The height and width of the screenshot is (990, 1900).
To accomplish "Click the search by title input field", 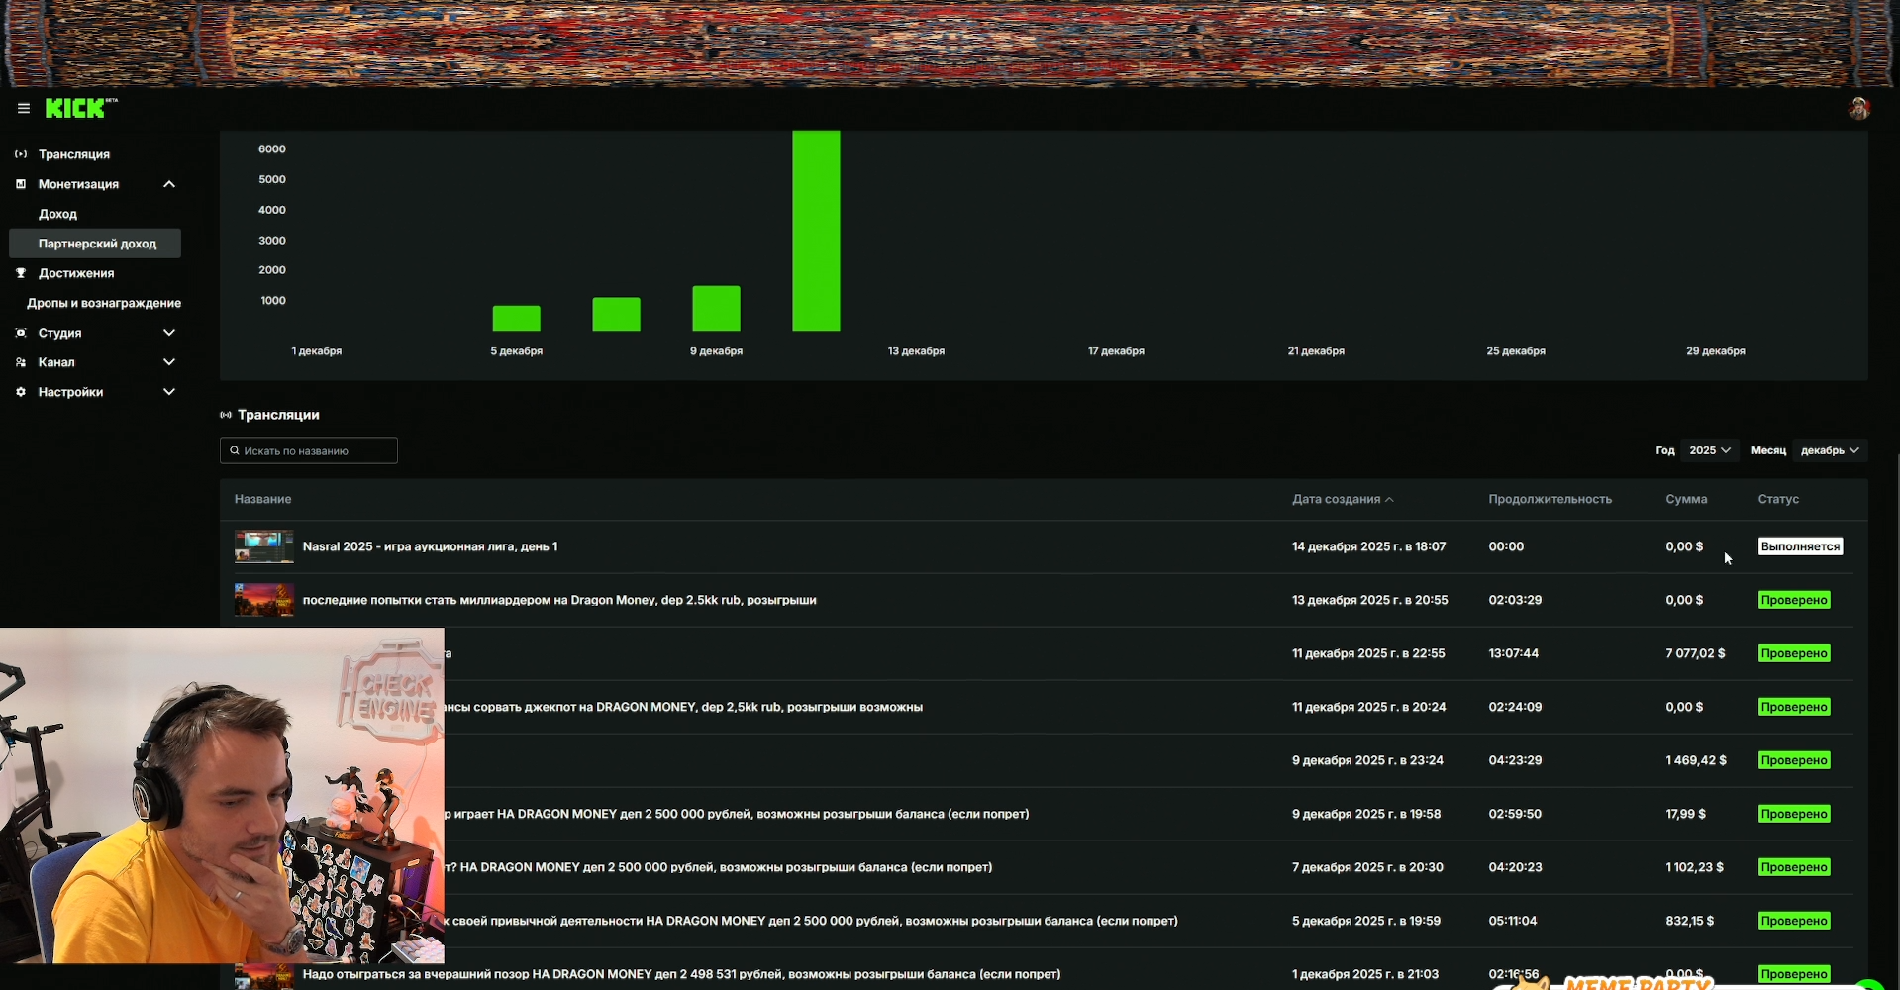I will click(x=309, y=450).
